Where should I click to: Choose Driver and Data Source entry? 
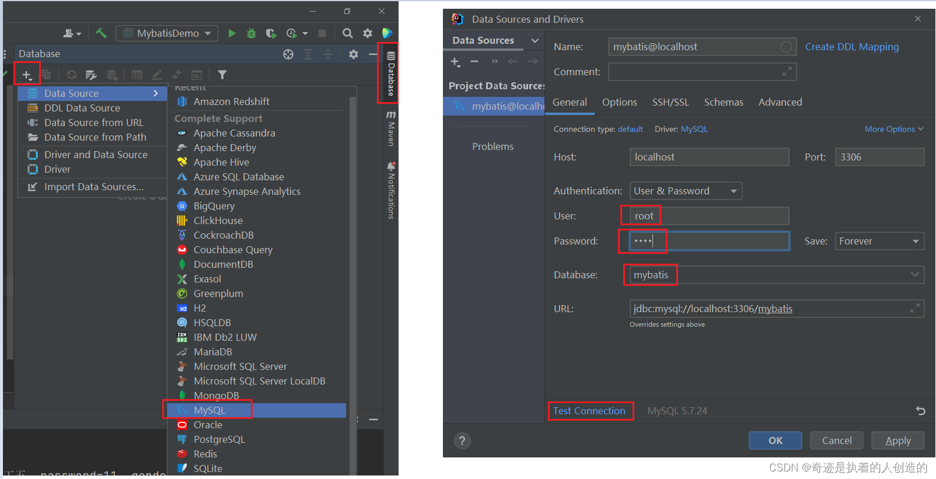pyautogui.click(x=92, y=155)
